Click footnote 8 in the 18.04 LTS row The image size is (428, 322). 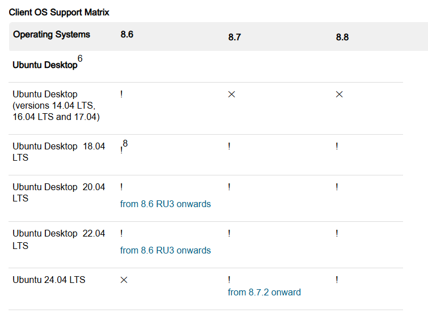[x=125, y=143]
